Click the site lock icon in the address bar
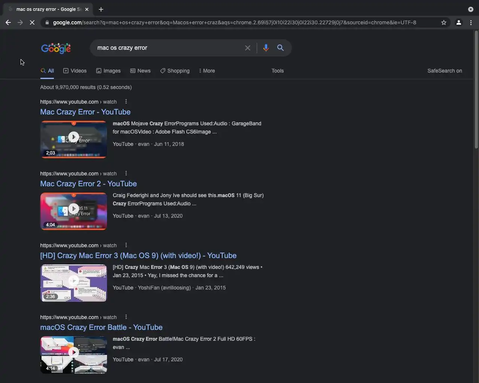Screen dimensions: 479x383 (x=47, y=22)
